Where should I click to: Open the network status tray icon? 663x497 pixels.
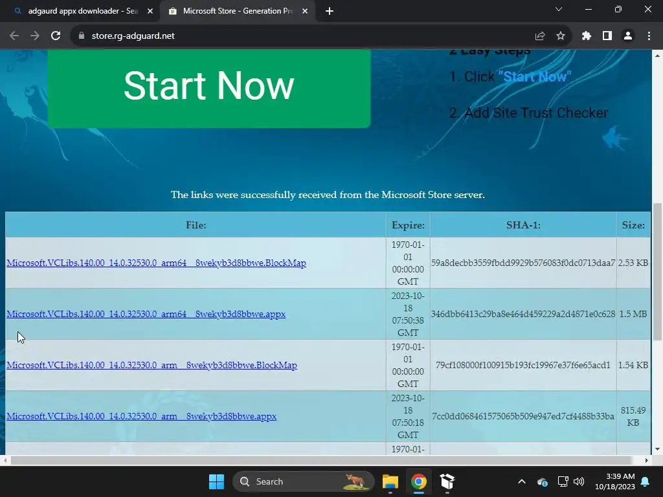(563, 481)
